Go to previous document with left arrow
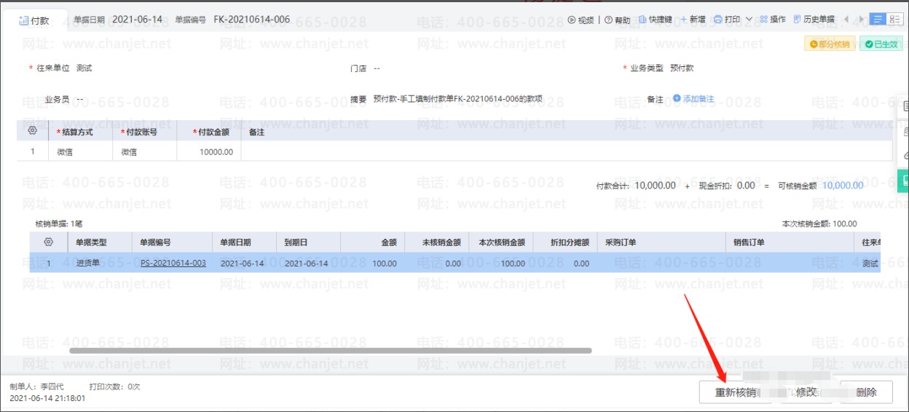 coord(846,20)
